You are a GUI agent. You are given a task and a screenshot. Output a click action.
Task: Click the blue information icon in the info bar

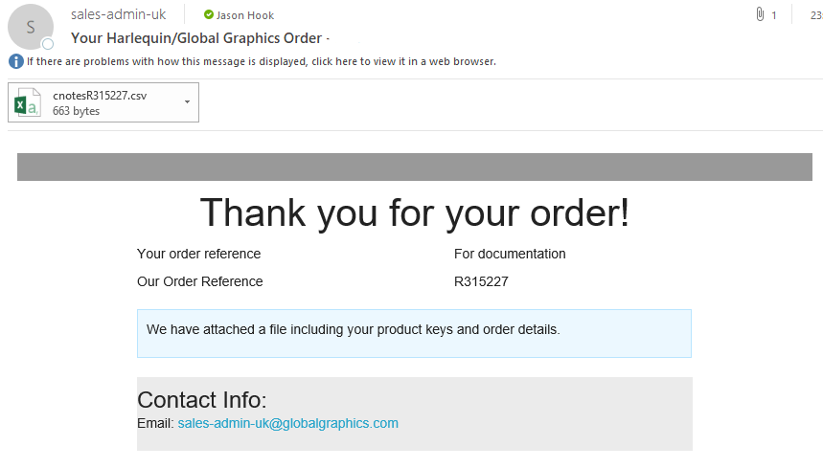pyautogui.click(x=15, y=61)
